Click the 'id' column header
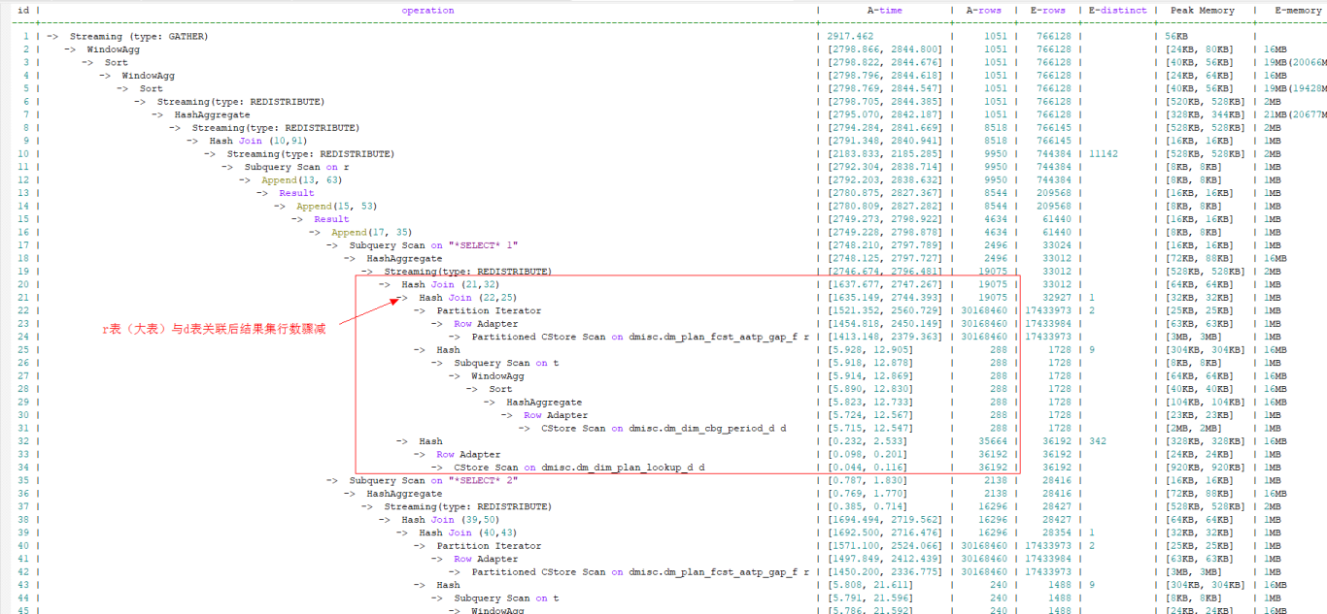1327x614 pixels. (x=23, y=11)
